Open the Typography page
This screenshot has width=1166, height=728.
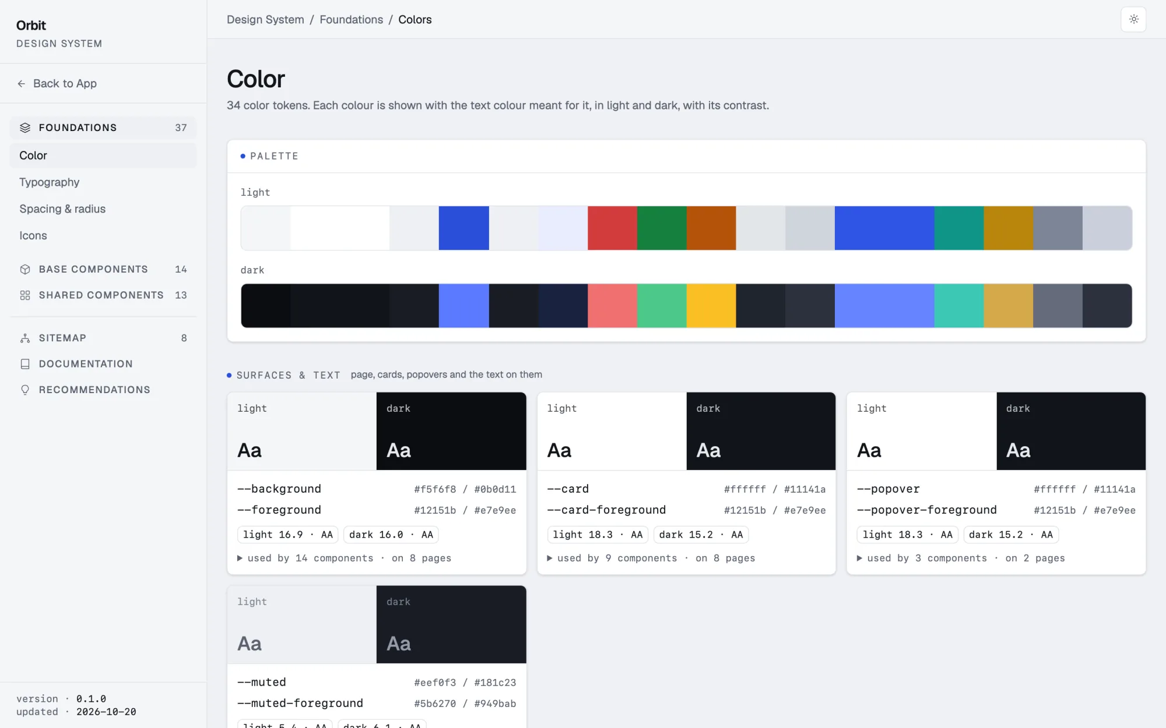[x=103, y=182]
